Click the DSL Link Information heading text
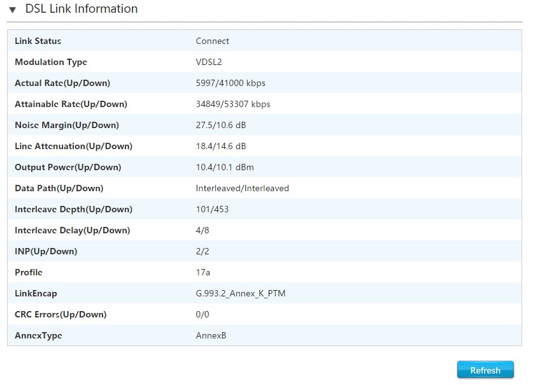This screenshot has height=385, width=533. click(x=81, y=9)
